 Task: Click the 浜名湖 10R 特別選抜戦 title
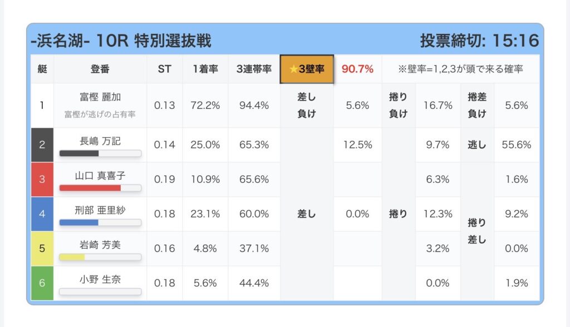click(121, 41)
